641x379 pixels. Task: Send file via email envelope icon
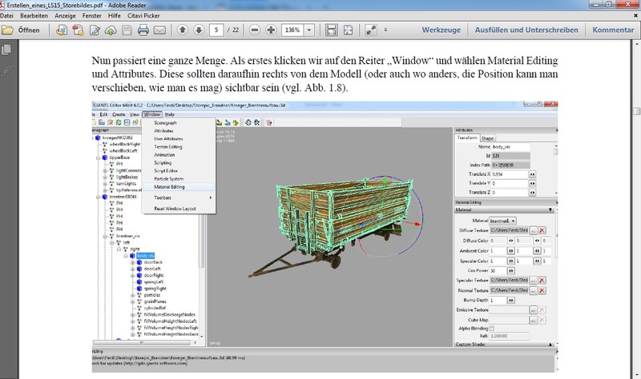(159, 30)
